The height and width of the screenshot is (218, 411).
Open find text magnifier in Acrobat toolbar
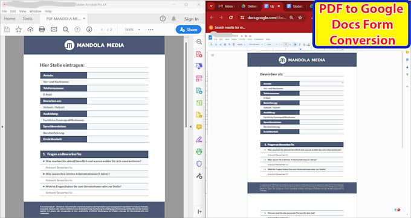65,30
